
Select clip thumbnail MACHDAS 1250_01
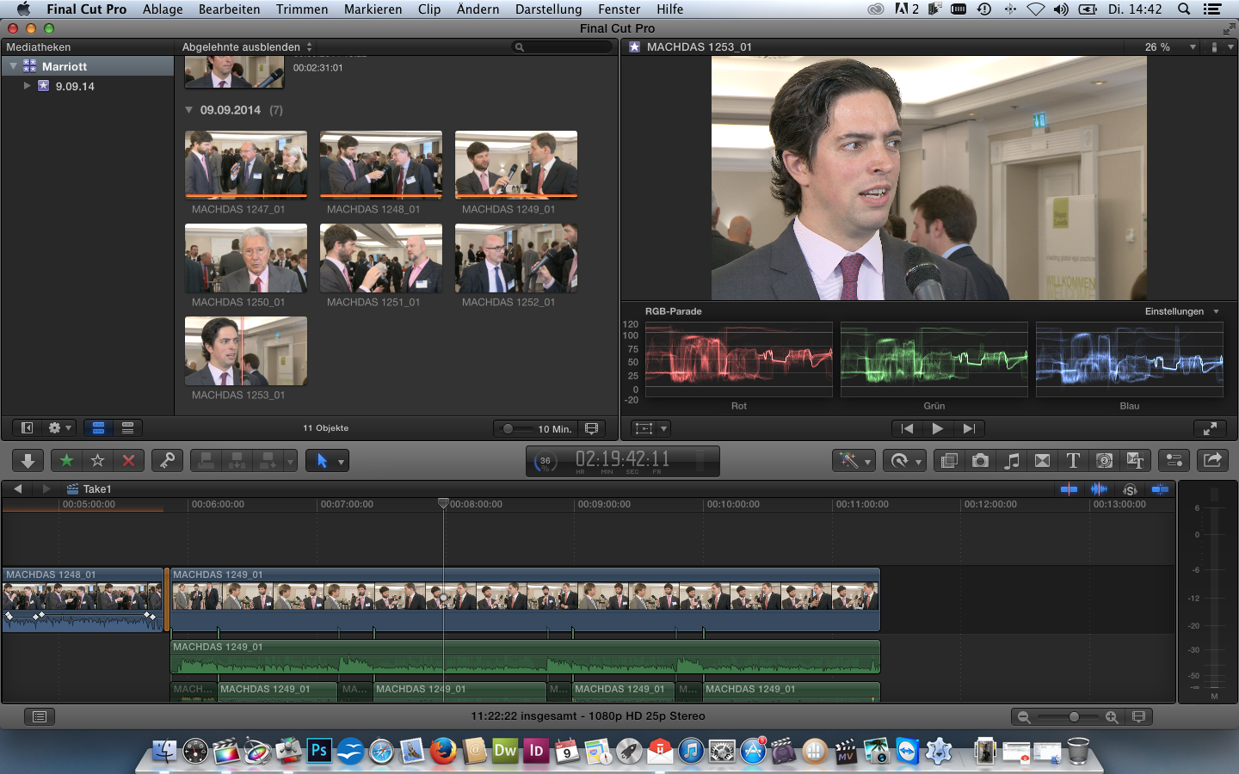[246, 258]
